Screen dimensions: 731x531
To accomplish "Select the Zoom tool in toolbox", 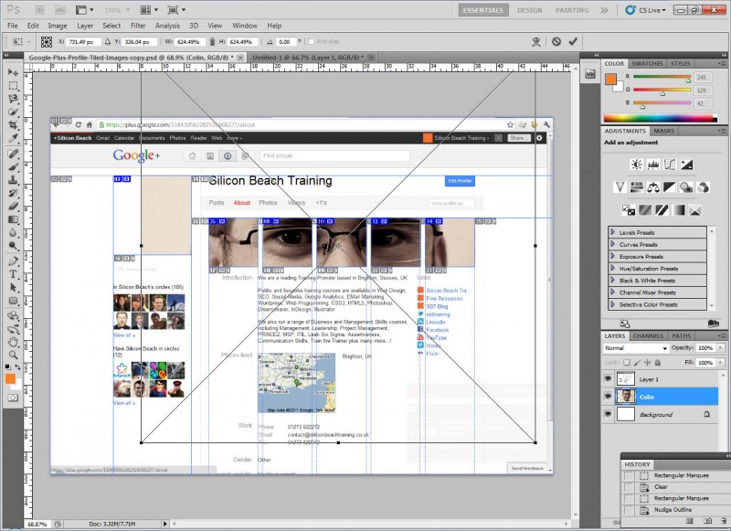I will [13, 355].
